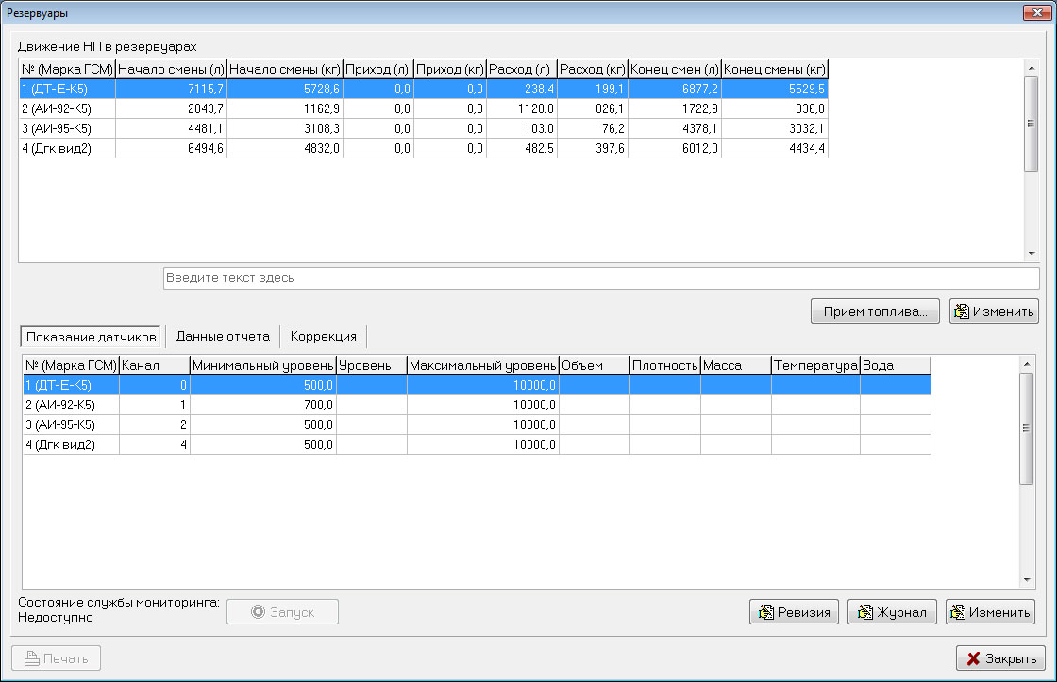This screenshot has height=682, width=1057.
Task: Click the upper Изменить button near Прием топлива
Action: [994, 311]
